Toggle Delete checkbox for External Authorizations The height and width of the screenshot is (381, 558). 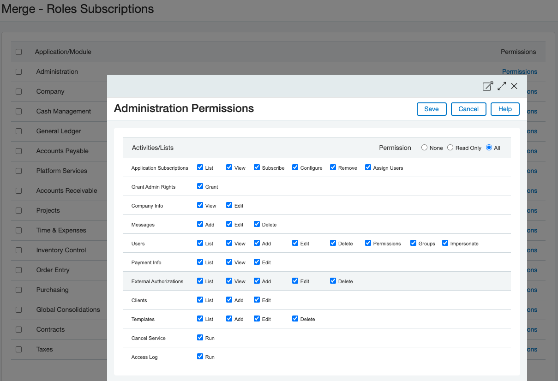[x=333, y=281]
